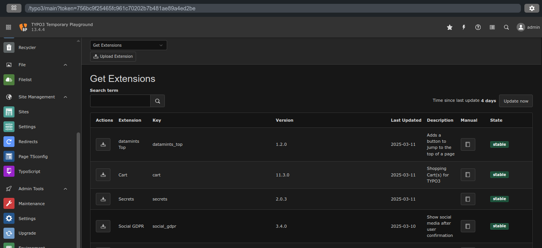Click the browser tab overview button
This screenshot has height=248, width=542.
pos(14,8)
